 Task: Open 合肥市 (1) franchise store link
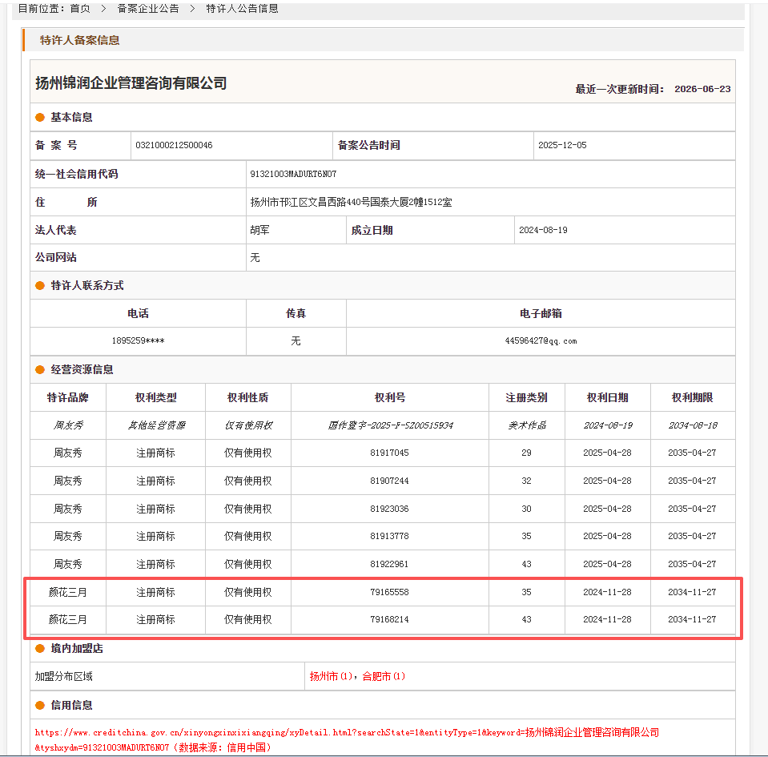click(384, 676)
